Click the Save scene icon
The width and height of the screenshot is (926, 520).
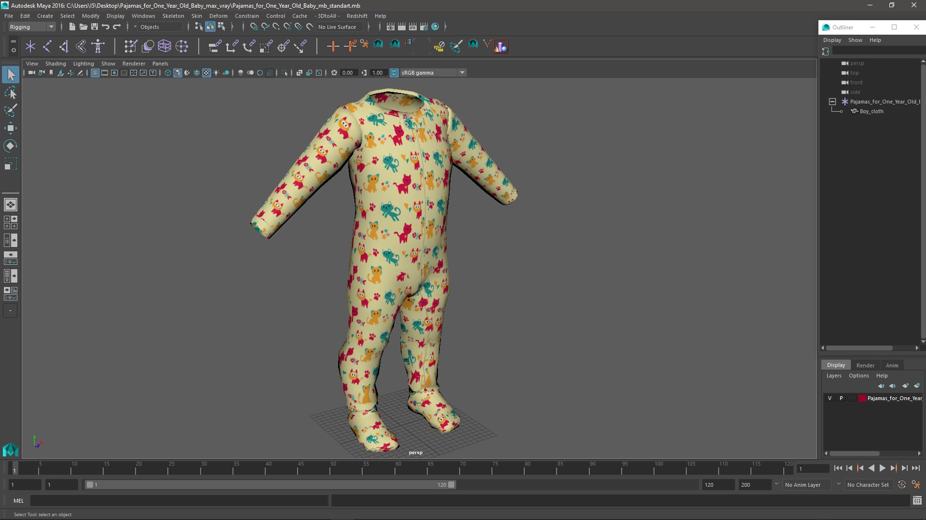pos(95,27)
